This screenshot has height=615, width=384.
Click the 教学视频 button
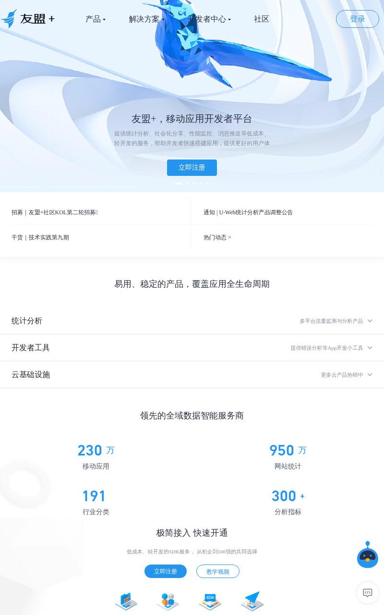218,571
